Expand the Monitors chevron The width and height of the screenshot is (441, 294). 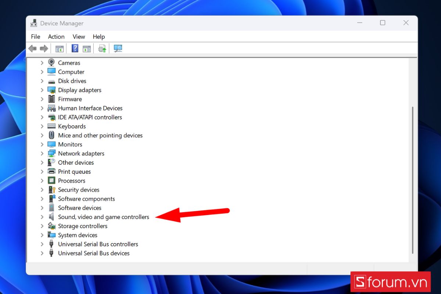pyautogui.click(x=42, y=144)
